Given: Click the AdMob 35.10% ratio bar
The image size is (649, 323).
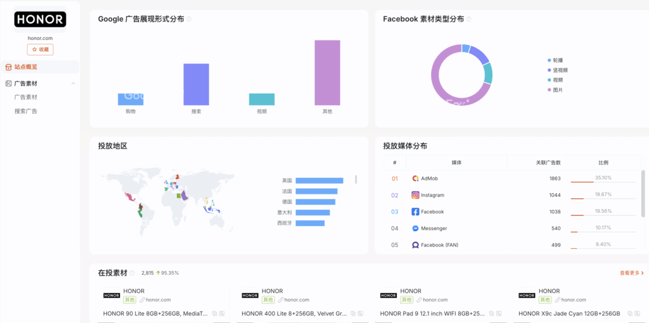Looking at the screenshot, I should coord(603,182).
